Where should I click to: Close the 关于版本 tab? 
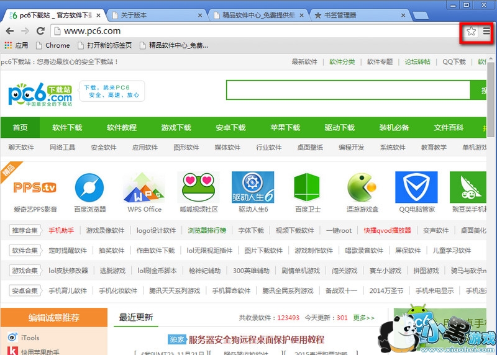pyautogui.click(x=200, y=15)
